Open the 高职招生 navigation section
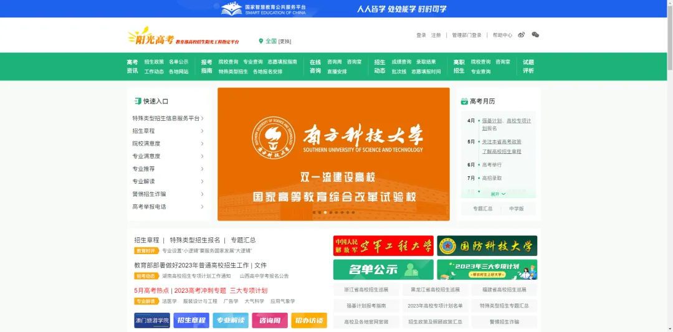The image size is (673, 332). (x=459, y=67)
